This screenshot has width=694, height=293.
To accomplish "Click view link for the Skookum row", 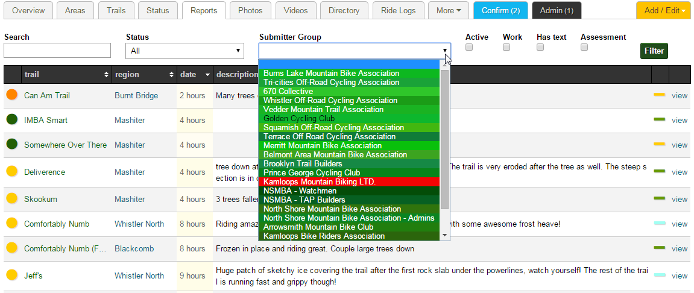I will pos(680,199).
